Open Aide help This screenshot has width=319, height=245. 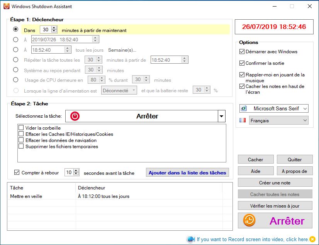[256, 171]
